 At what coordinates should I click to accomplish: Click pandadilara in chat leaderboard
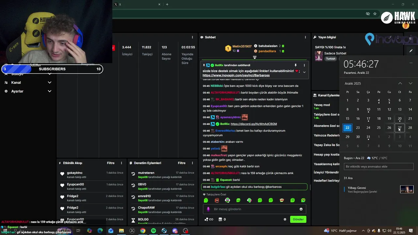click(x=267, y=51)
